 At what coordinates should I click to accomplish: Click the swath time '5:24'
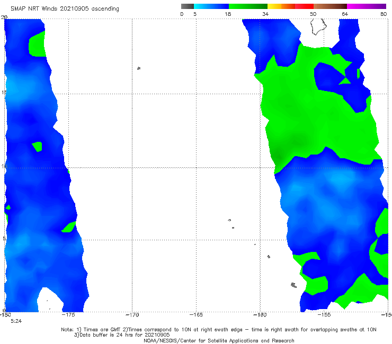coord(16,321)
